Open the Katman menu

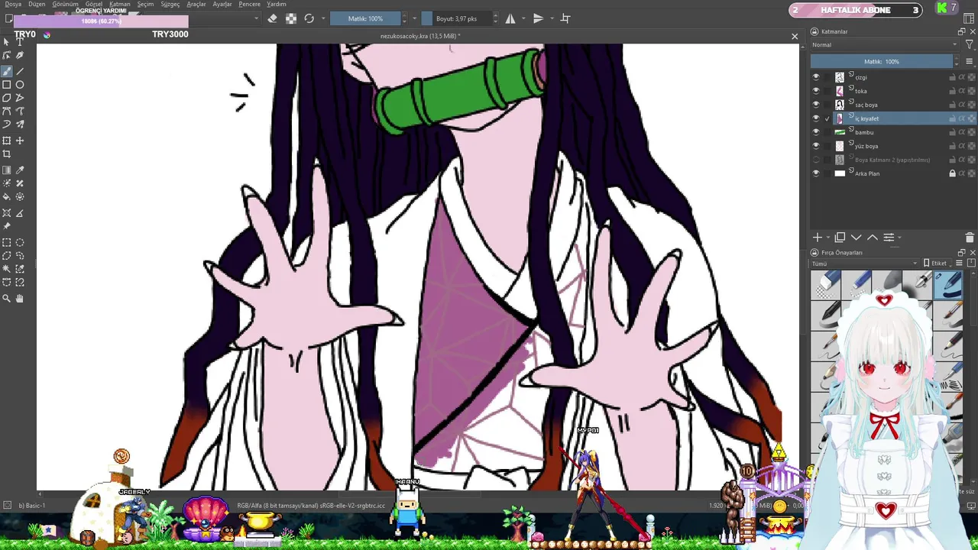click(120, 4)
